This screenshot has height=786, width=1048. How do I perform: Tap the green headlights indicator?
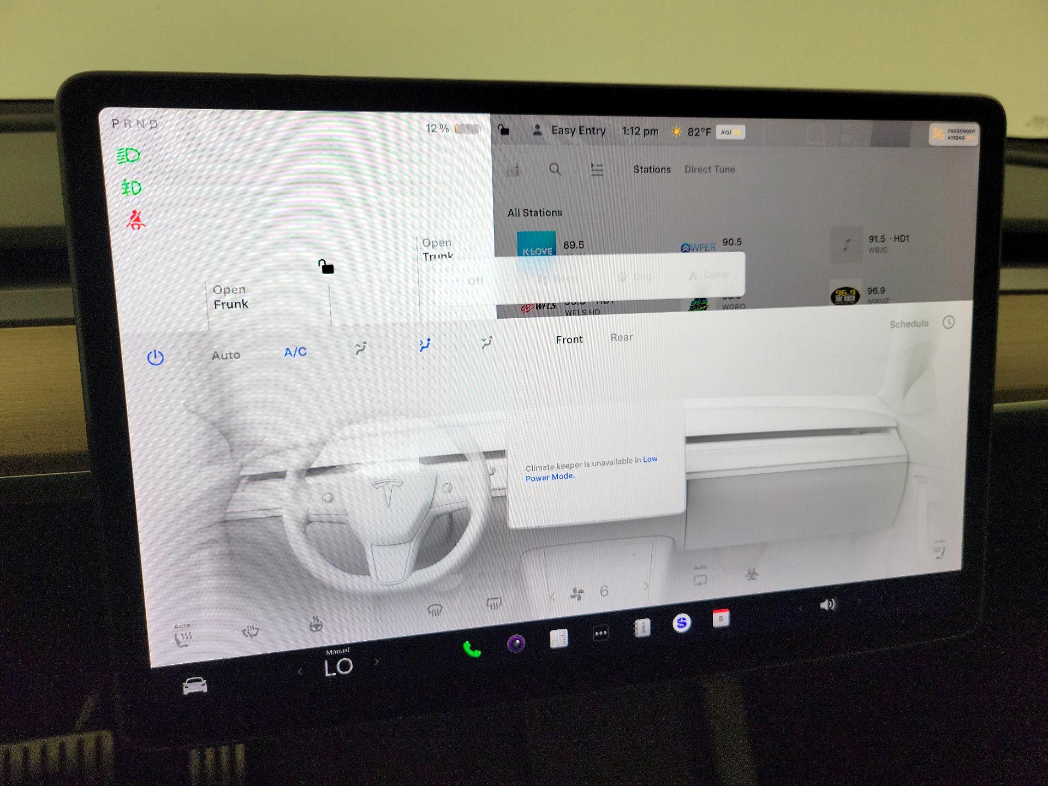[128, 156]
